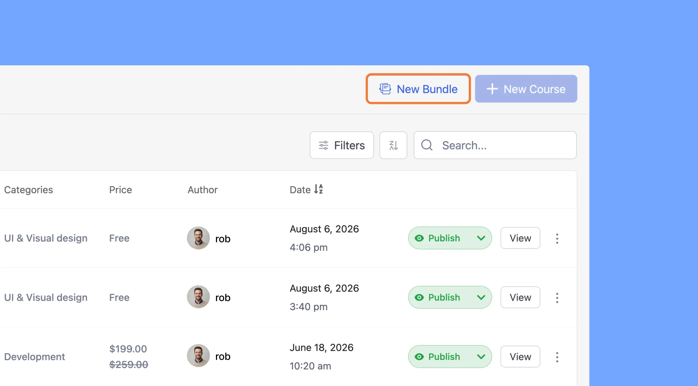Click the Author column header
Image resolution: width=698 pixels, height=386 pixels.
pyautogui.click(x=203, y=190)
